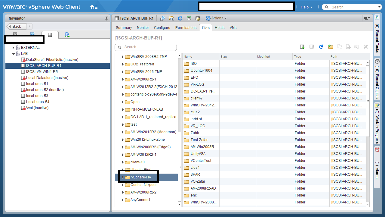Expand the DC2_restored folder
This screenshot has width=385, height=217.
[x=123, y=64]
